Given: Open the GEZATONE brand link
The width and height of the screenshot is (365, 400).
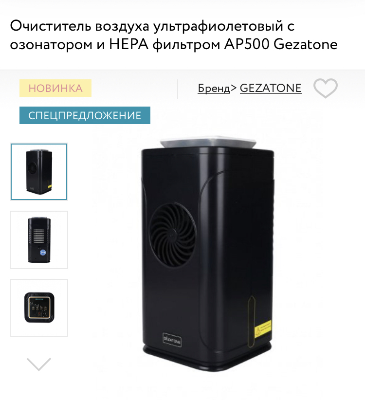Looking at the screenshot, I should pos(271,88).
